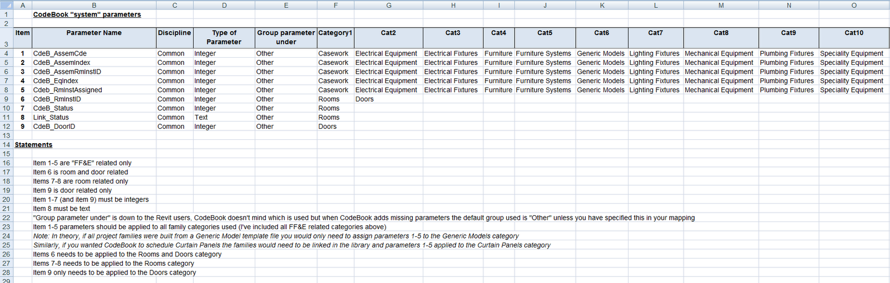Select row header 22
Screen dimensions: 890x283
tap(6, 218)
